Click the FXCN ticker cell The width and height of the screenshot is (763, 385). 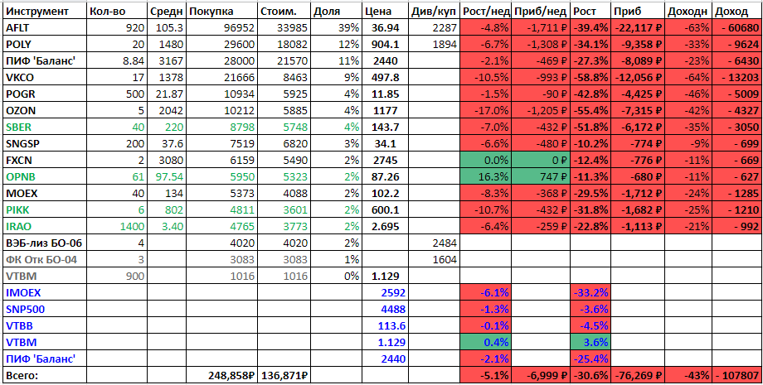point(44,161)
